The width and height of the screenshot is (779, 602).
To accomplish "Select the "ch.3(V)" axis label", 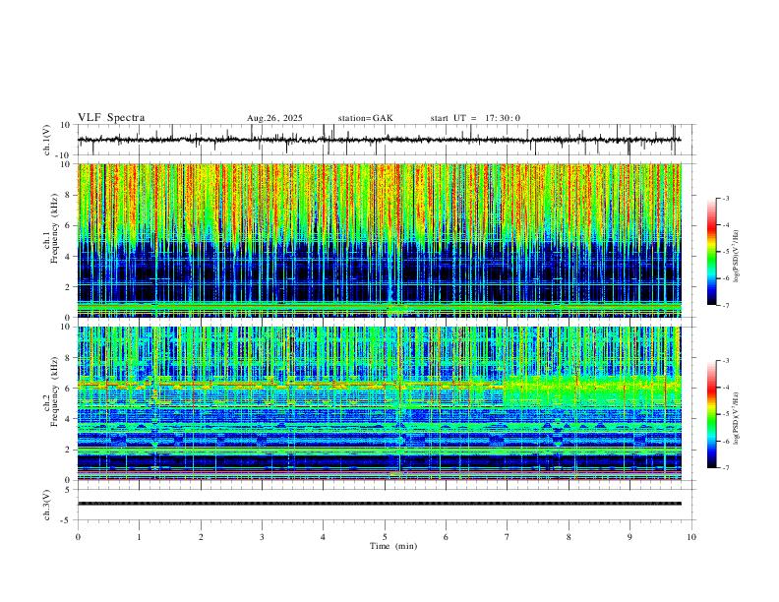I will (47, 505).
